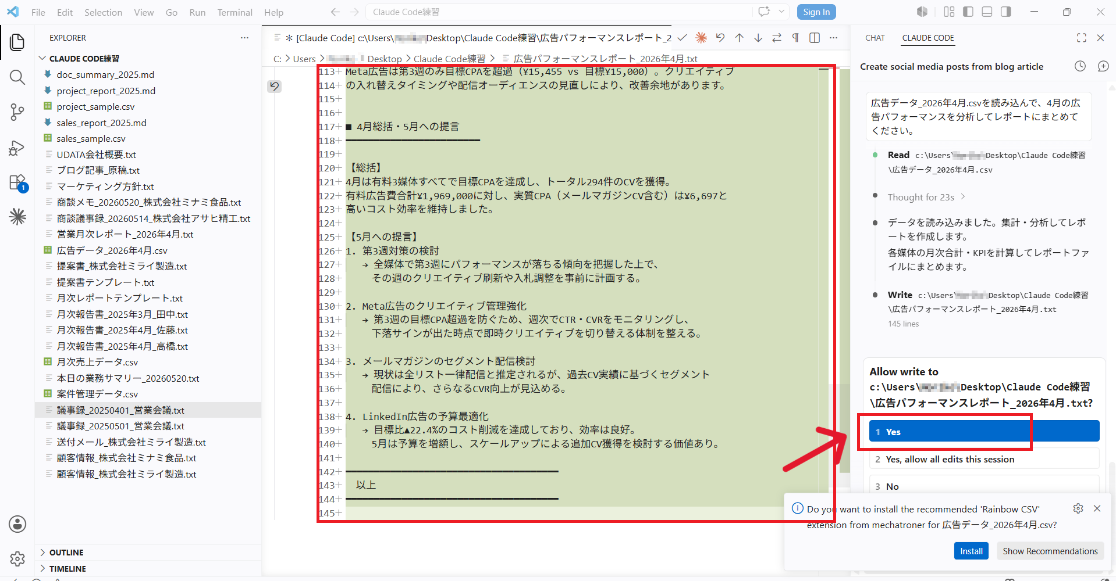The width and height of the screenshot is (1116, 581).
Task: Choose 'Yes, allow all edits this session'
Action: [984, 459]
